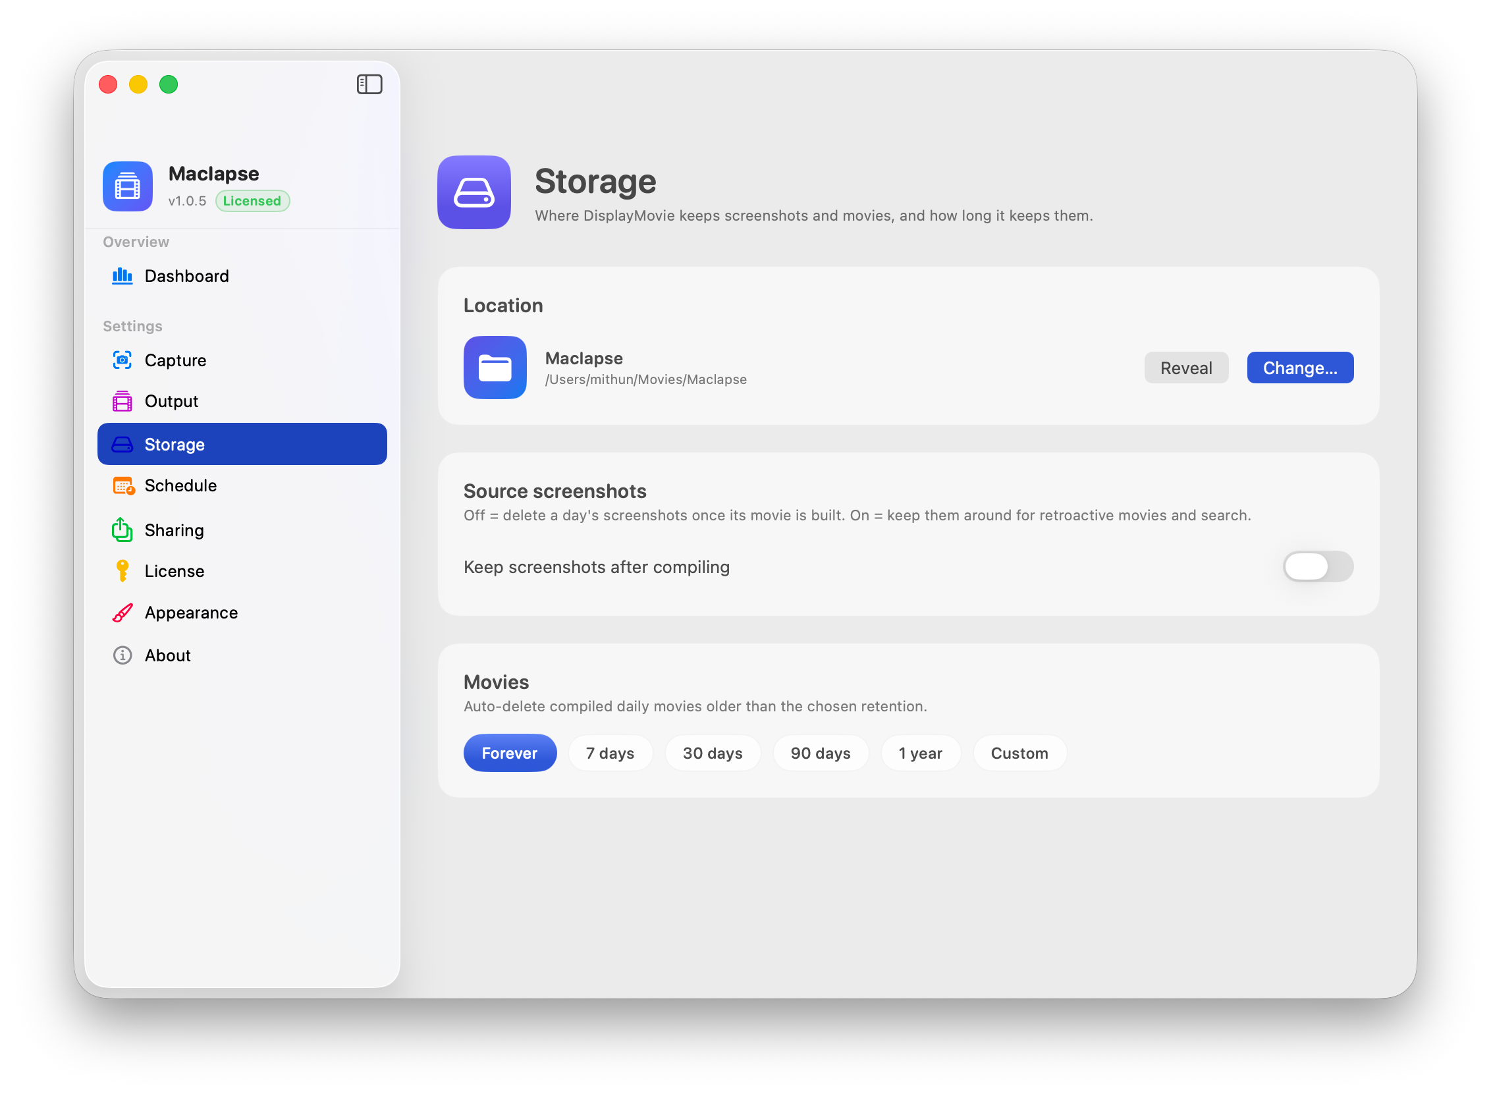Toggle the sidebar visibility icon

369,84
